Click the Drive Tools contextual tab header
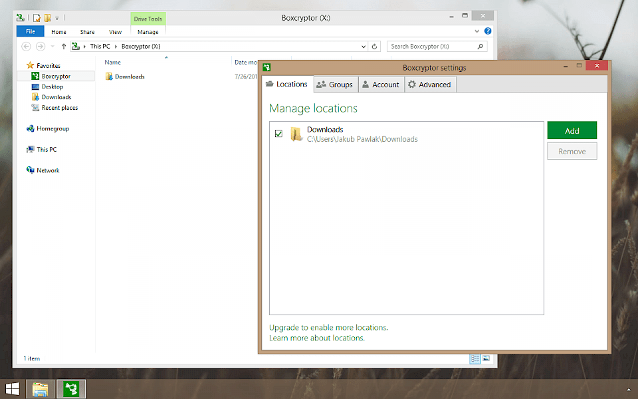This screenshot has height=399, width=638. pyautogui.click(x=148, y=19)
